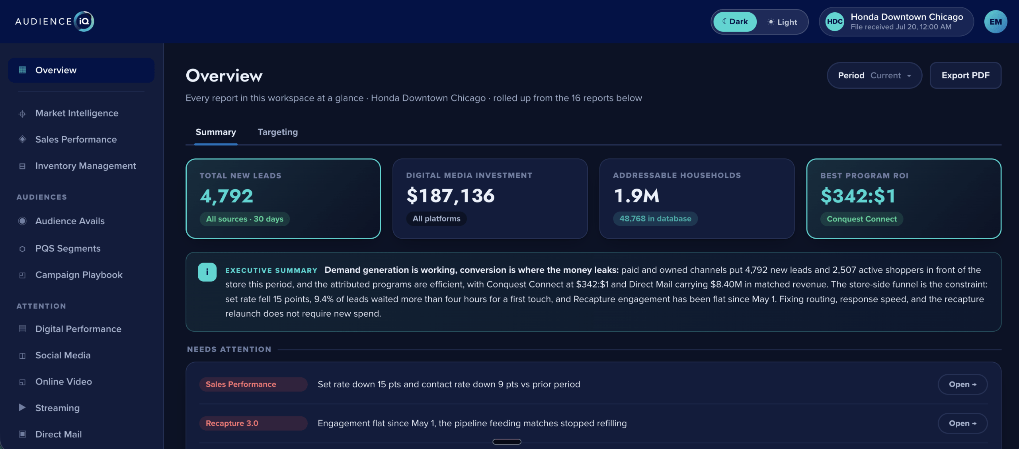The width and height of the screenshot is (1019, 449).
Task: Open PQS Segments page
Action: coord(81,249)
